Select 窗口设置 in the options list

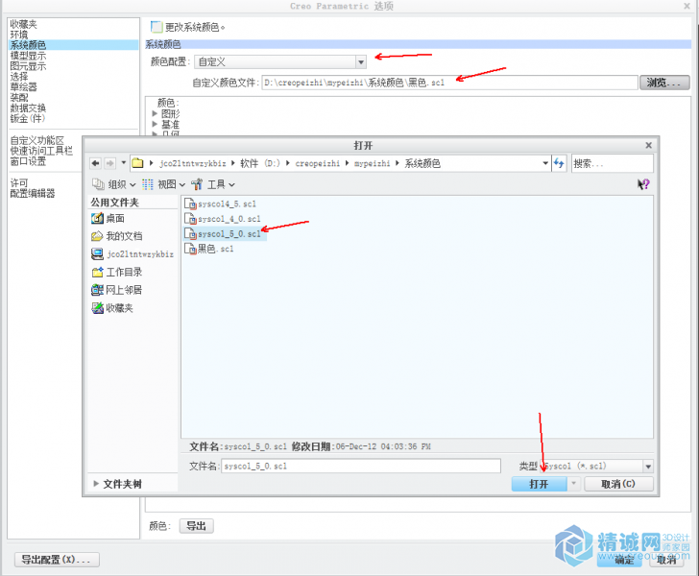tap(28, 161)
